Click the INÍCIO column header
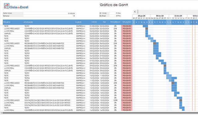This screenshot has height=115, width=198. pos(94,22)
